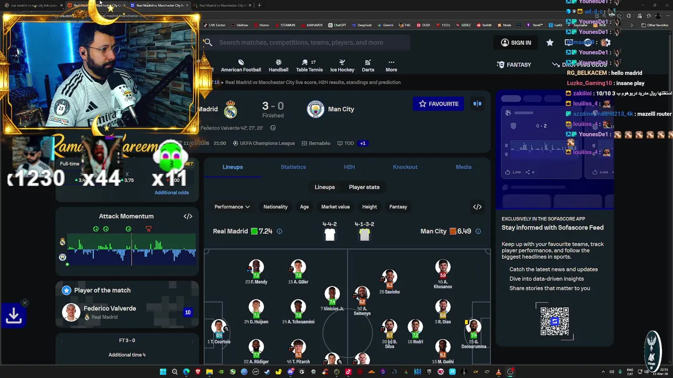Select the Player stats pill
Screen dimensions: 673x378
[x=364, y=187]
